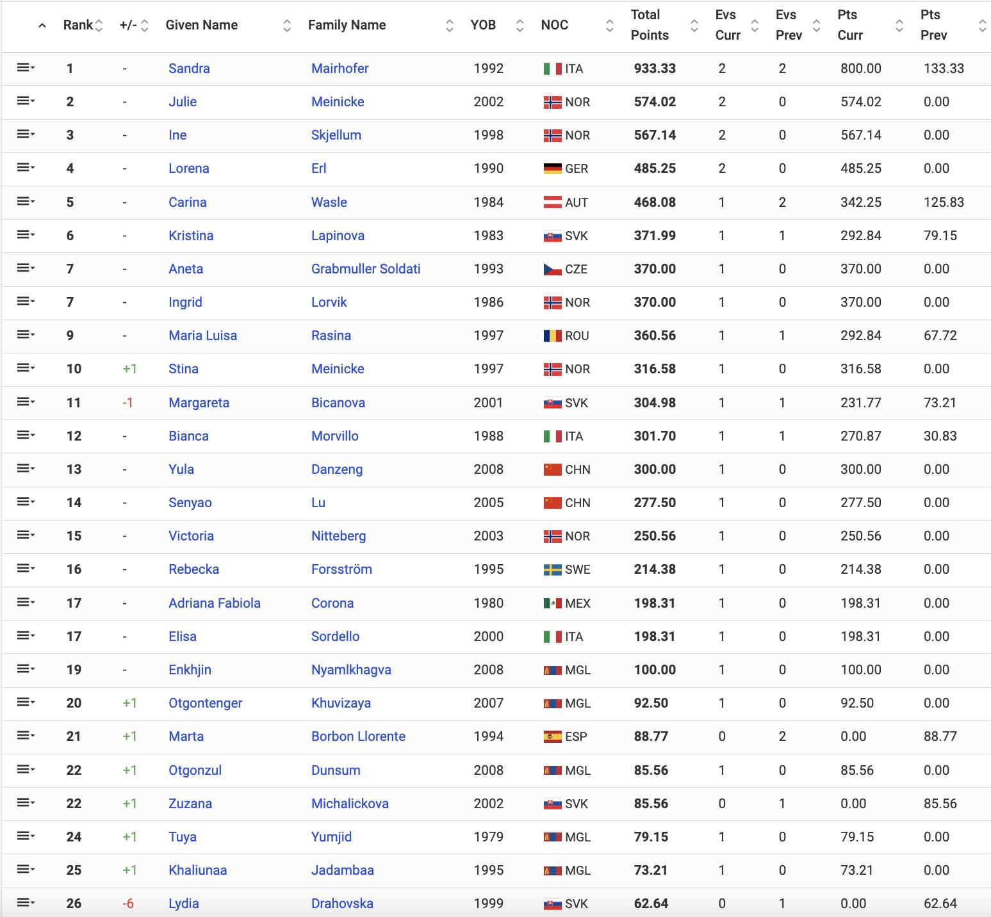This screenshot has height=917, width=991.
Task: Sort by Given Name column header
Action: pyautogui.click(x=201, y=25)
